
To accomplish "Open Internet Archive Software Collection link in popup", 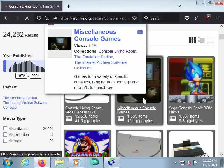I will [x=100, y=65].
